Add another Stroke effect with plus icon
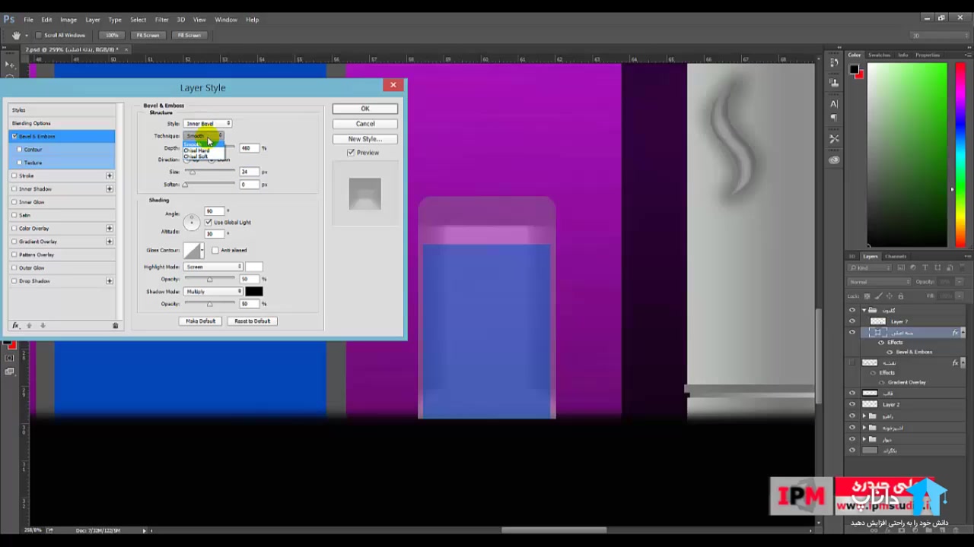Image resolution: width=974 pixels, height=547 pixels. coord(110,175)
